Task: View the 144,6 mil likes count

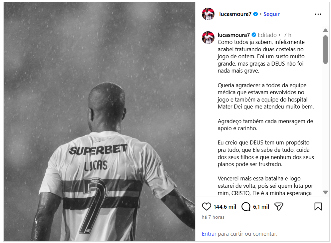Action: (224, 207)
